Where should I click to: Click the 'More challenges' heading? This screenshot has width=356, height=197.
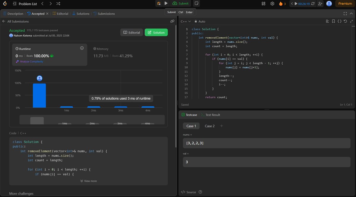click(21, 194)
